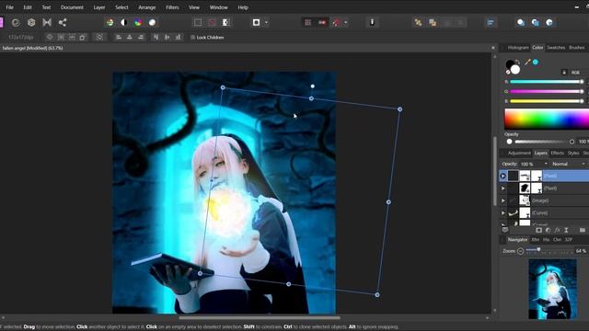Image resolution: width=589 pixels, height=331 pixels.
Task: Toggle the Quick Mask icon
Action: pos(256,22)
